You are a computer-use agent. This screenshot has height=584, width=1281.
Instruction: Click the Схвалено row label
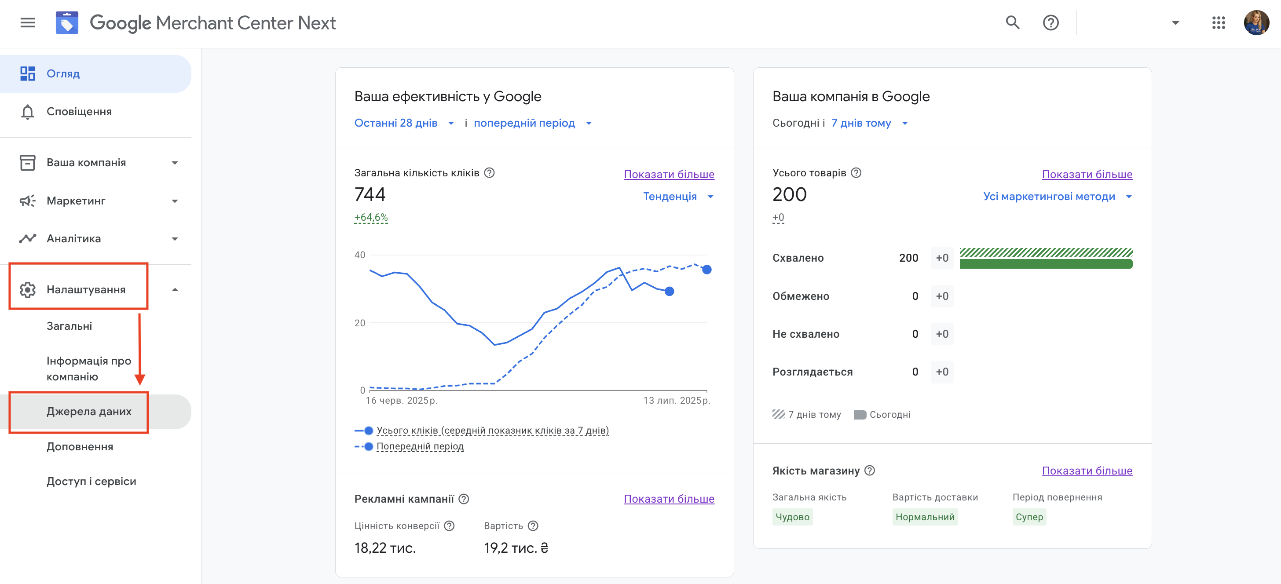click(x=798, y=259)
